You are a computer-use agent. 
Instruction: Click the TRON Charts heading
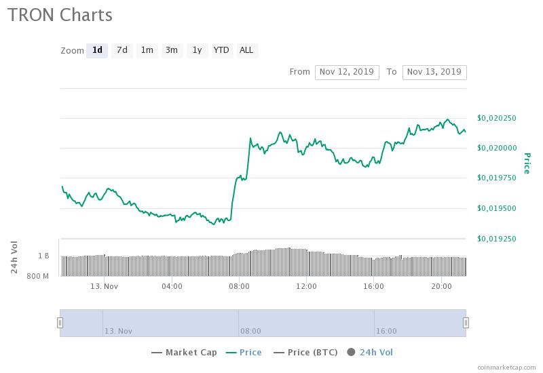(60, 15)
